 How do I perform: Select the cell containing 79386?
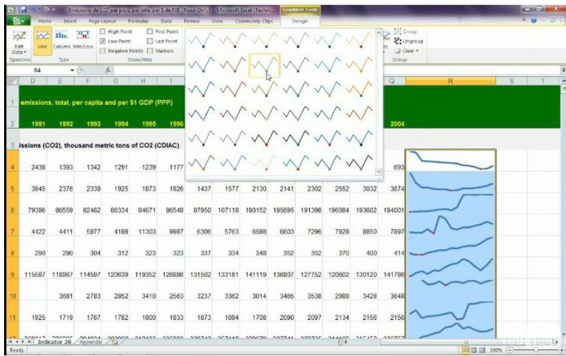pyautogui.click(x=33, y=204)
